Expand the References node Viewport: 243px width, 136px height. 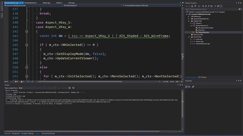point(189,17)
